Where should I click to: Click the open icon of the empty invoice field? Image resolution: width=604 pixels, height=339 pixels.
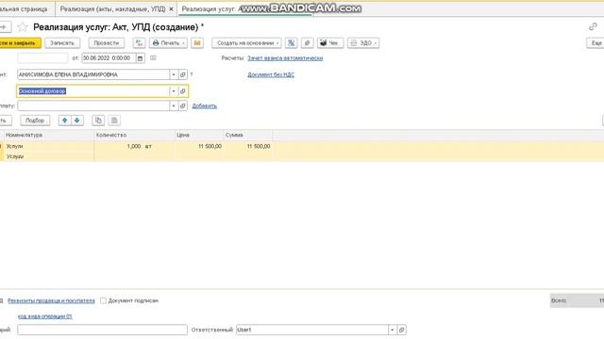tap(183, 105)
